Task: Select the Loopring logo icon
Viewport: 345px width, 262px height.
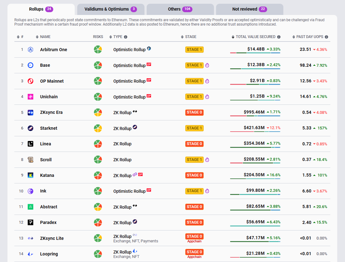Action: click(x=31, y=254)
